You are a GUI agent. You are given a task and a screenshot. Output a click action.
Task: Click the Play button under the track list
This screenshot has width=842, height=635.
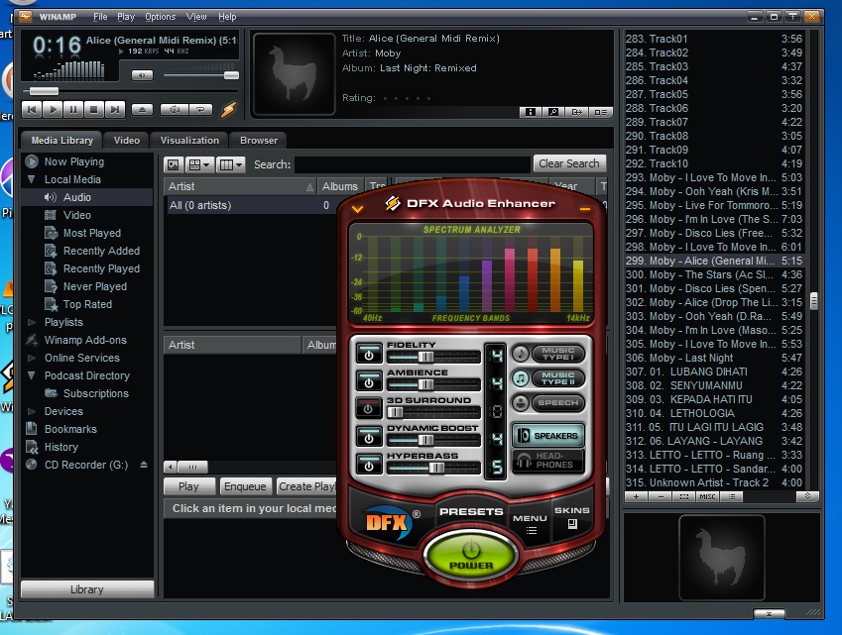(x=188, y=486)
